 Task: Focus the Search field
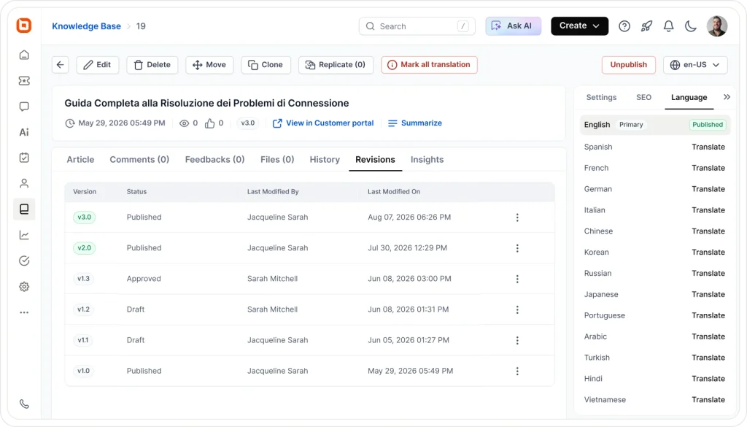pos(417,26)
